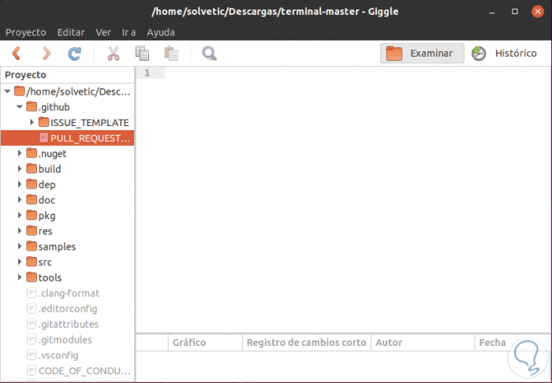Image resolution: width=552 pixels, height=383 pixels.
Task: Select the .github folder name
Action: [x=54, y=107]
